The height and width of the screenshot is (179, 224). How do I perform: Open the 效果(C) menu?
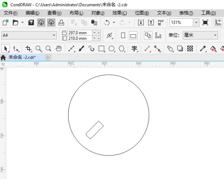tap(119, 13)
